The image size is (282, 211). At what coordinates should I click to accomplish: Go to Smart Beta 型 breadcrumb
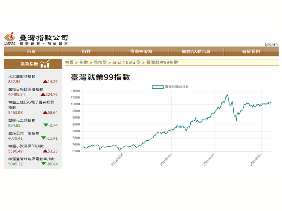[127, 63]
